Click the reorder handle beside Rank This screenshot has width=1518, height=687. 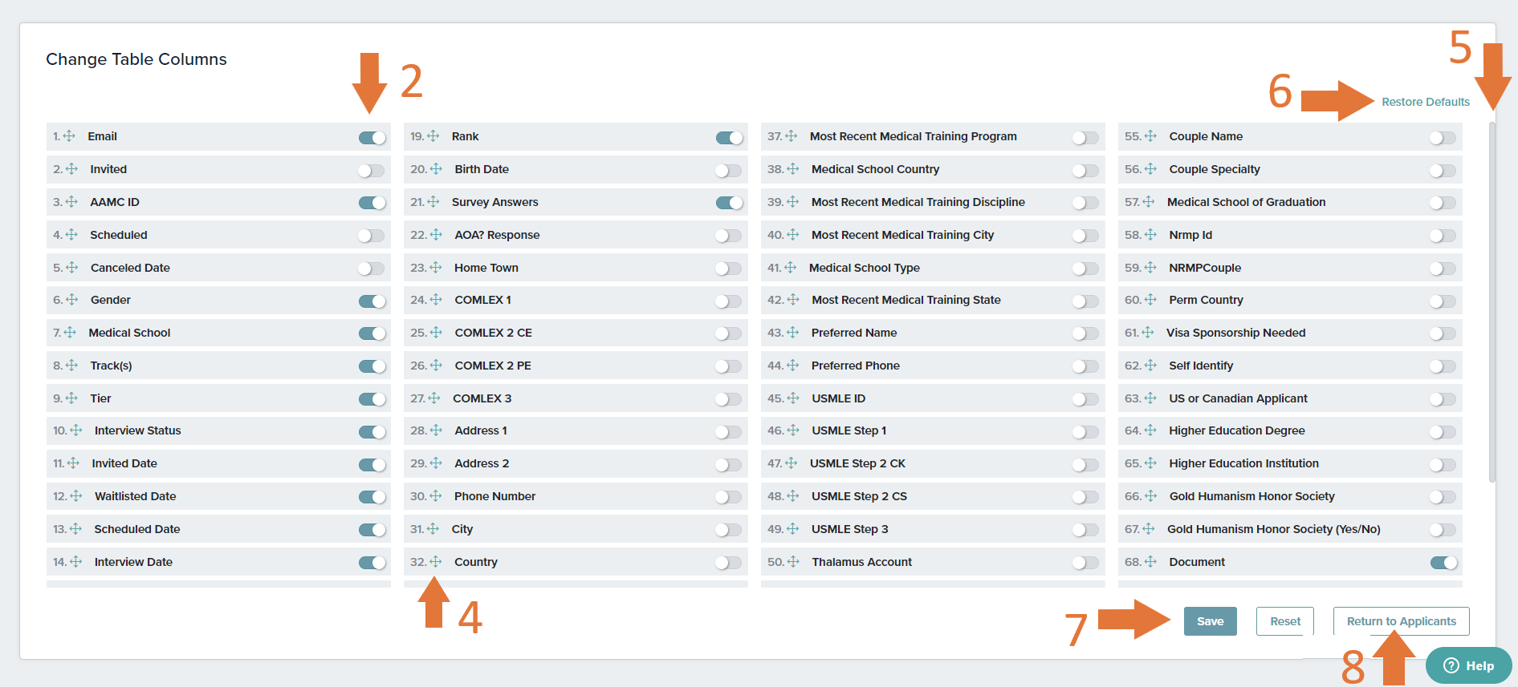coord(433,136)
